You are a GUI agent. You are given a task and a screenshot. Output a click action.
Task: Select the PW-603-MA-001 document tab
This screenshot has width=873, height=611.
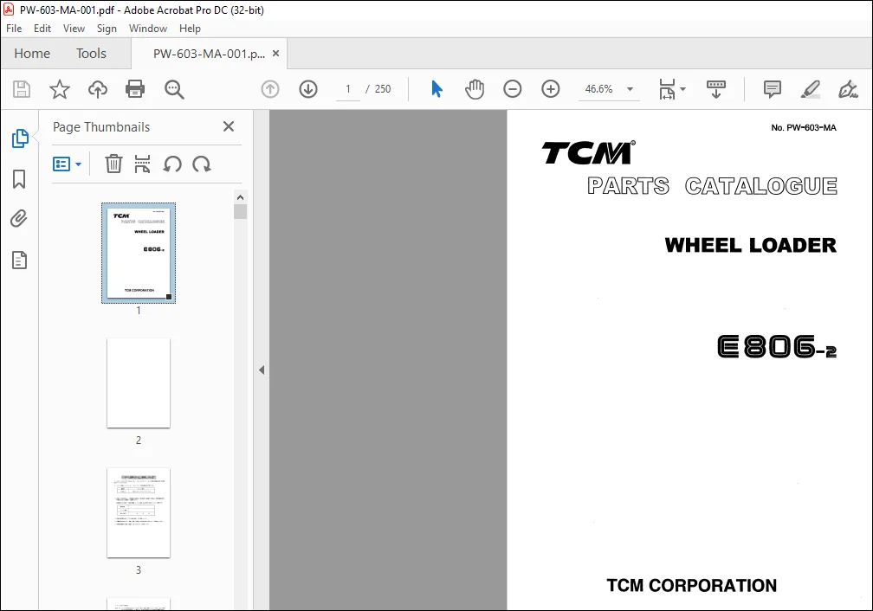[x=209, y=54]
